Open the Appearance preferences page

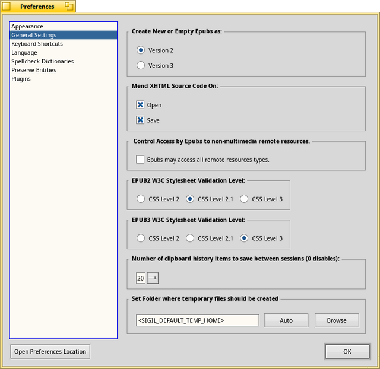[64, 26]
